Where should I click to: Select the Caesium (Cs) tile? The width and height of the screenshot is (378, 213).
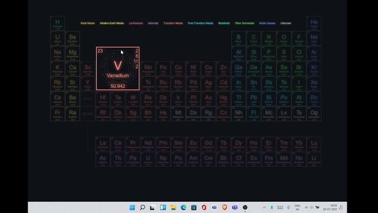[57, 99]
